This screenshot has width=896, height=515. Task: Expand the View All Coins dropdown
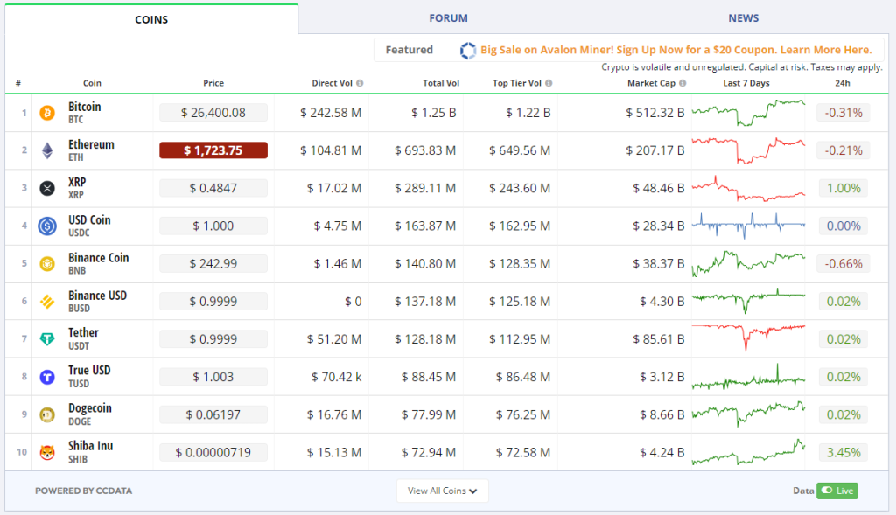coord(442,491)
